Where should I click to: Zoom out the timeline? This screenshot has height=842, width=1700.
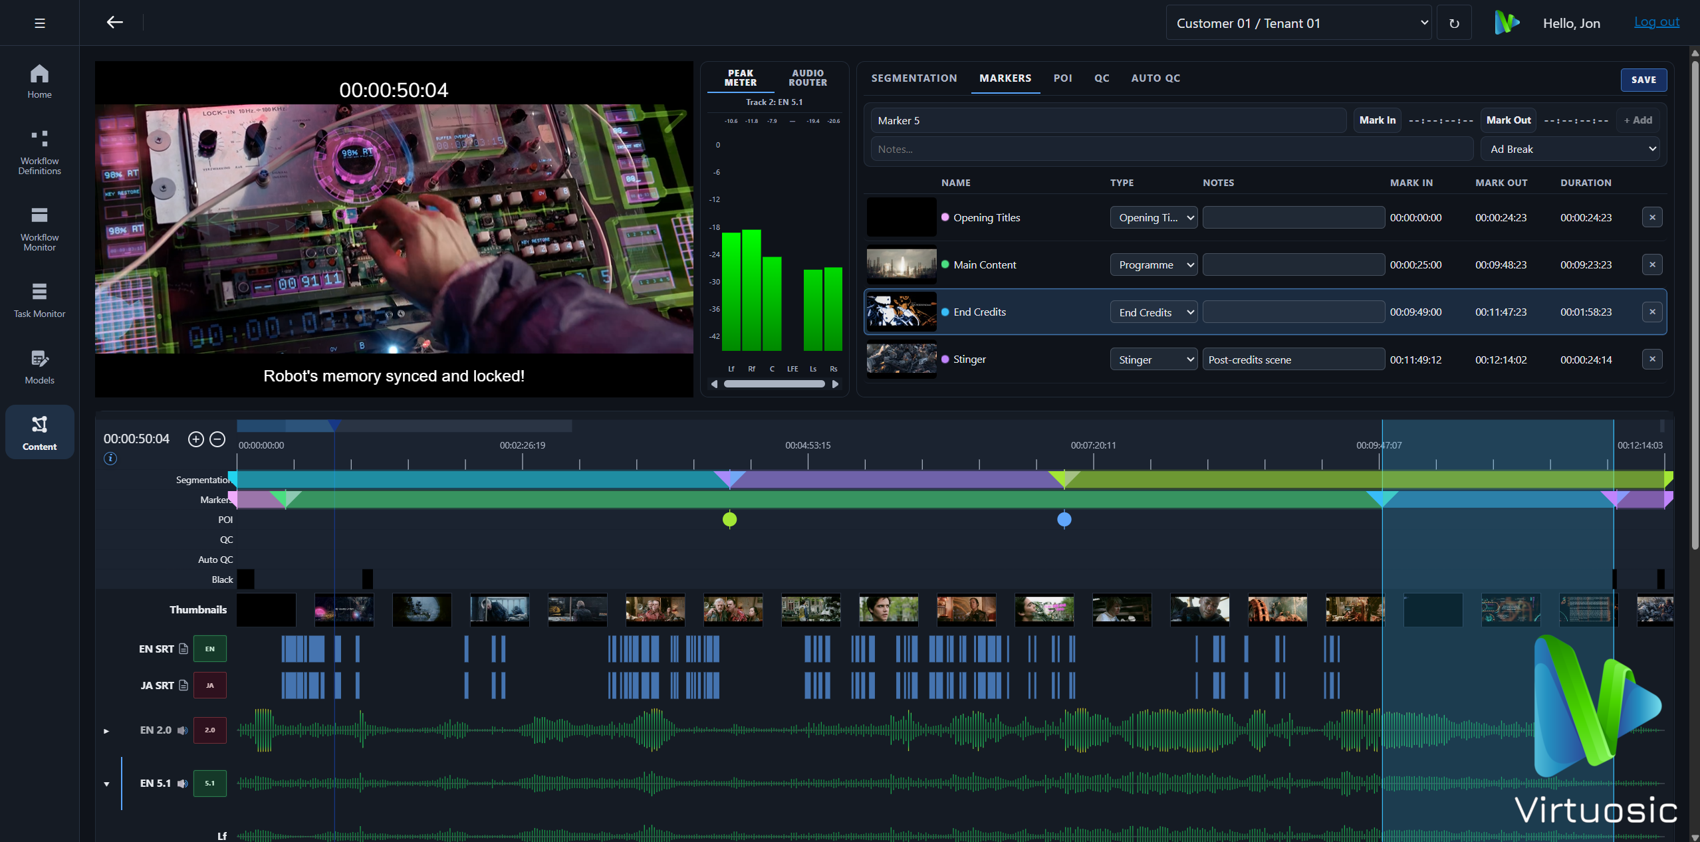217,439
